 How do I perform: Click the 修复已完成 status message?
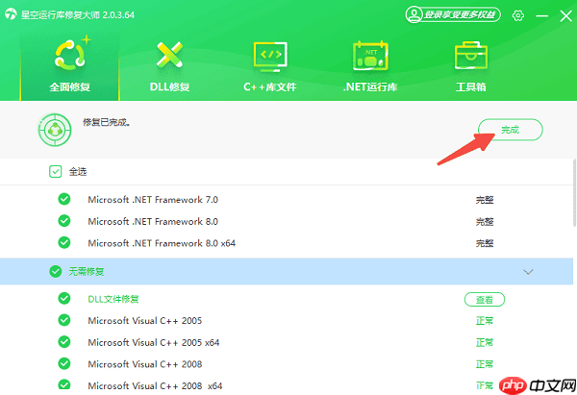tap(107, 122)
